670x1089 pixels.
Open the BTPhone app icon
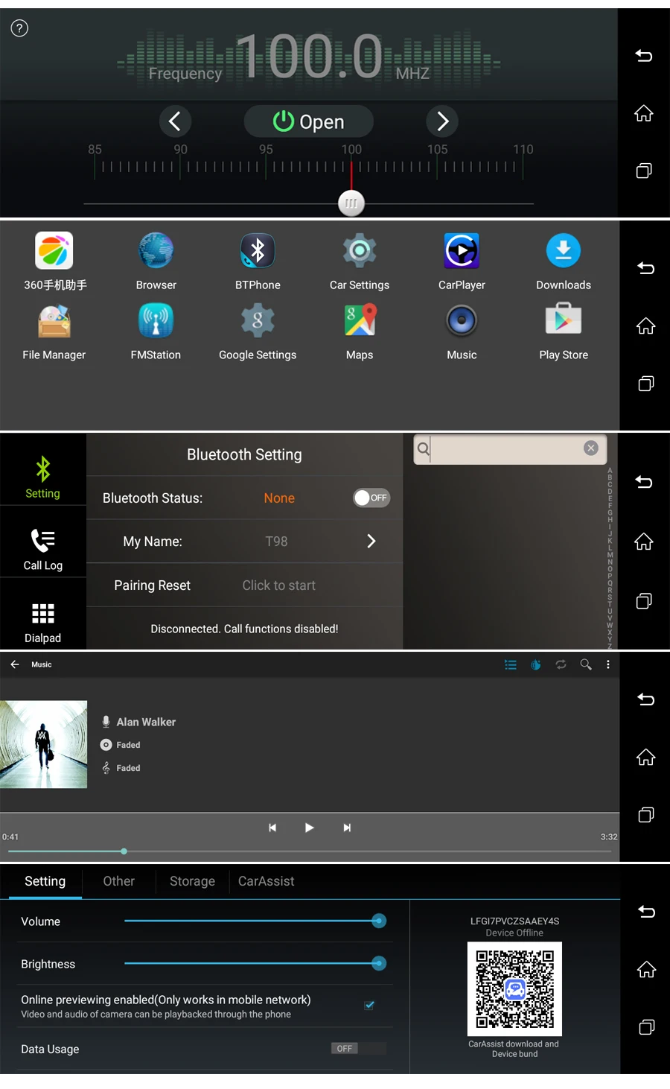point(258,251)
